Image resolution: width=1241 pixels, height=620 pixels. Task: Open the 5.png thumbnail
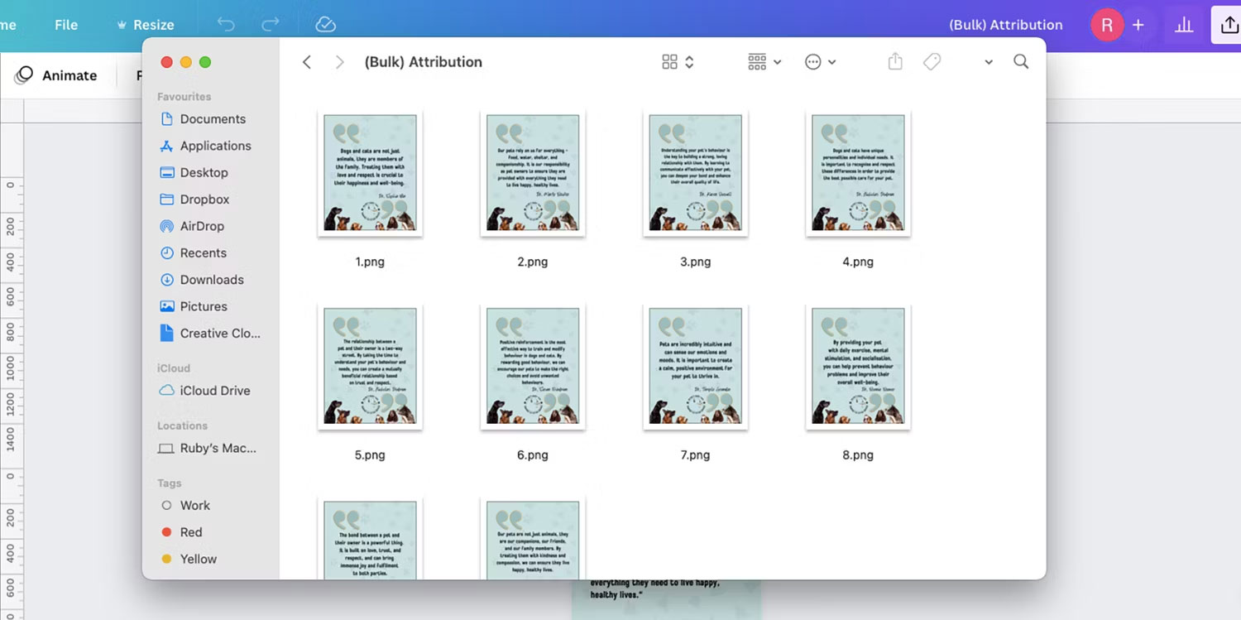[x=370, y=367]
